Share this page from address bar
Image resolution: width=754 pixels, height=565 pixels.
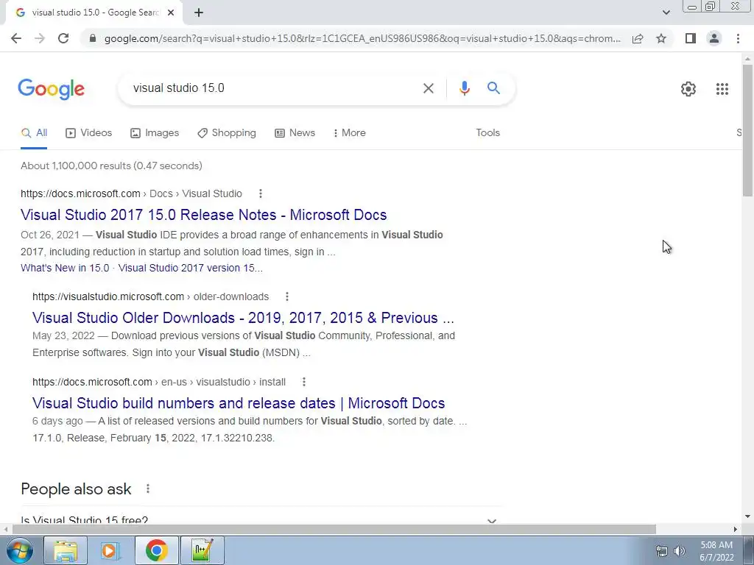pyautogui.click(x=638, y=38)
